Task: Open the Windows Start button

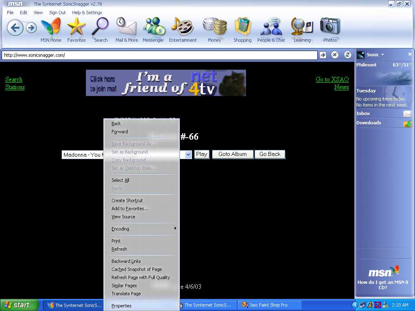Action: [x=19, y=305]
